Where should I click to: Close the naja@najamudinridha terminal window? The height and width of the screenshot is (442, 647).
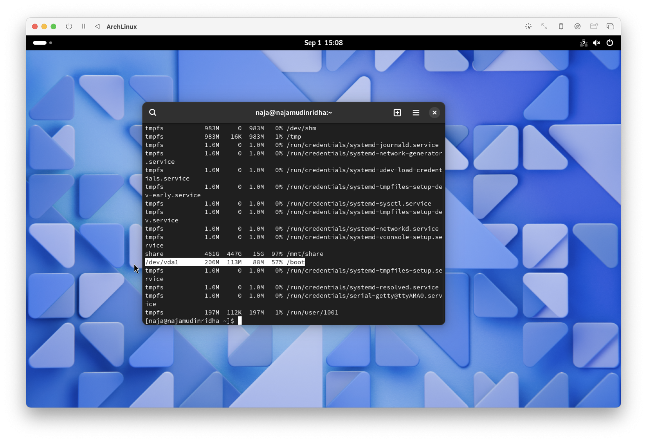[434, 113]
